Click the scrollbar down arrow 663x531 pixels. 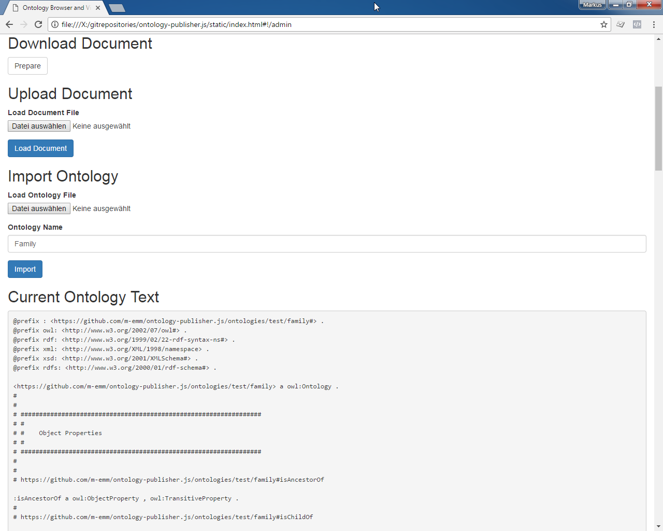[x=658, y=526]
